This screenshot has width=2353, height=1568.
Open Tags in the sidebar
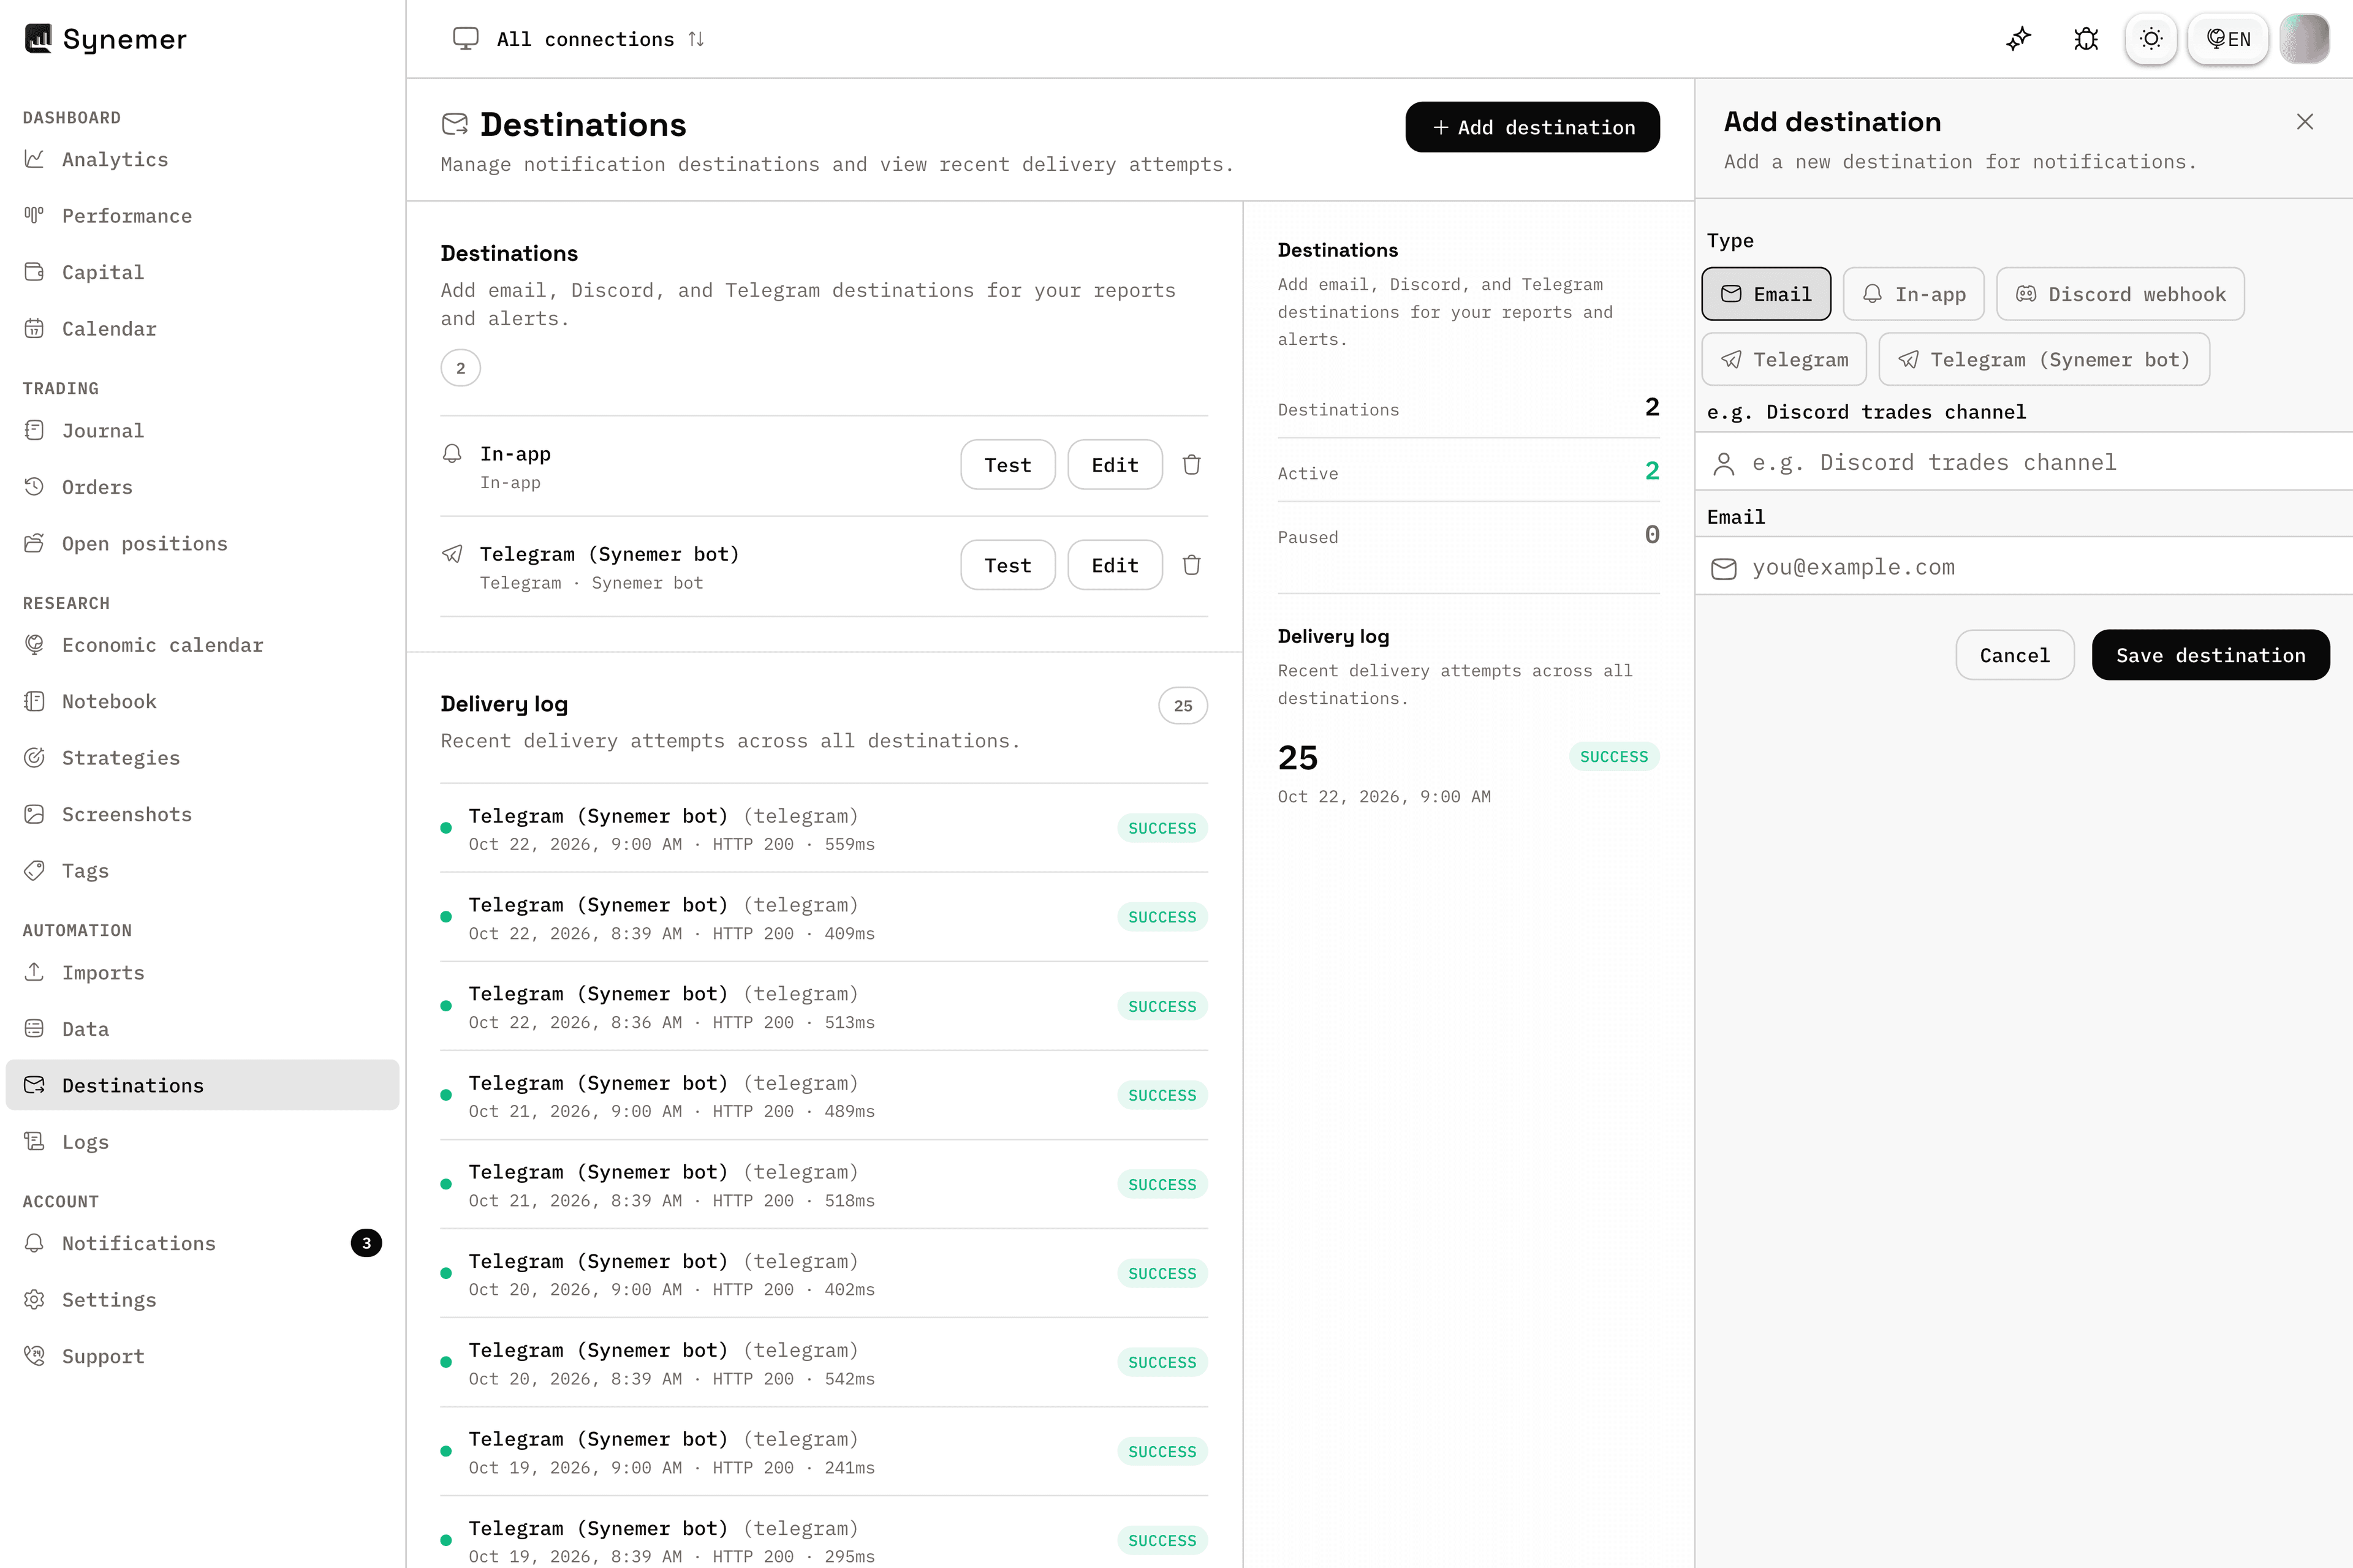pyautogui.click(x=202, y=871)
